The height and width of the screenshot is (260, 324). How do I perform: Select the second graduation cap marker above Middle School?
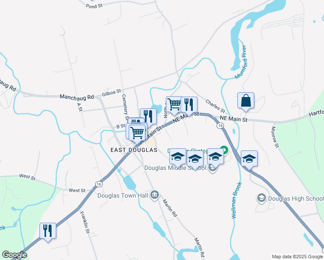pos(195,159)
